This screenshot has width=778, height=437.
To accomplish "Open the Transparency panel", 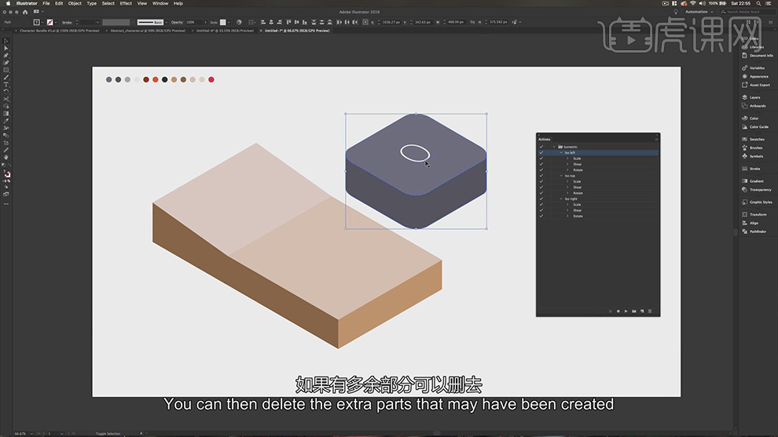I will 758,189.
